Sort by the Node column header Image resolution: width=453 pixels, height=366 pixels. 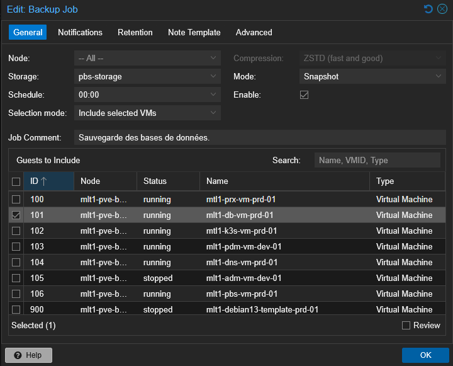tap(105, 181)
